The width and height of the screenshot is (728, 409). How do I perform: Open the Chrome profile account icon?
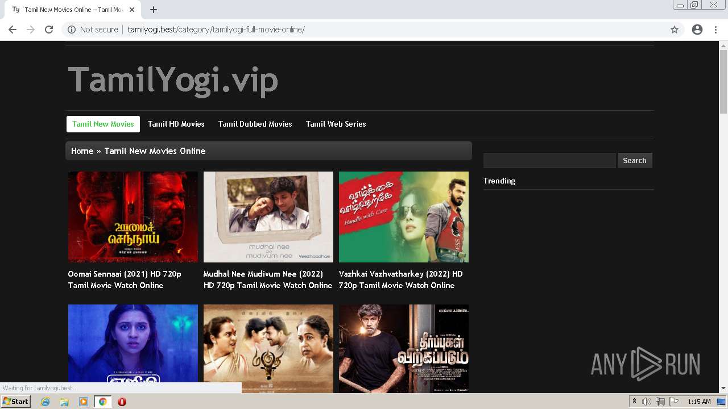[697, 30]
